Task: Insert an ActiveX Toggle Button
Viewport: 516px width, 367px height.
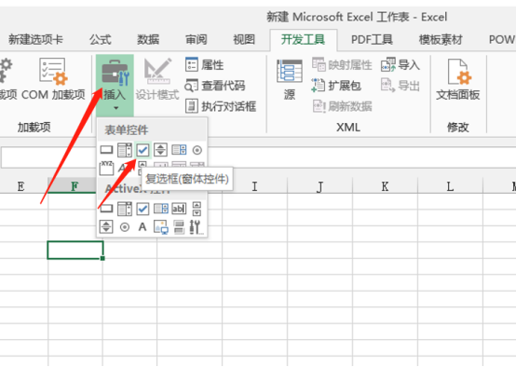Action: 179,227
